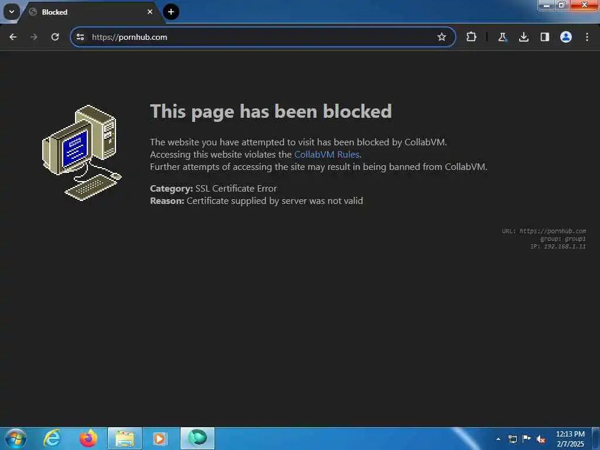600x450 pixels.
Task: Click the 'group: group1' debug line
Action: click(x=563, y=239)
